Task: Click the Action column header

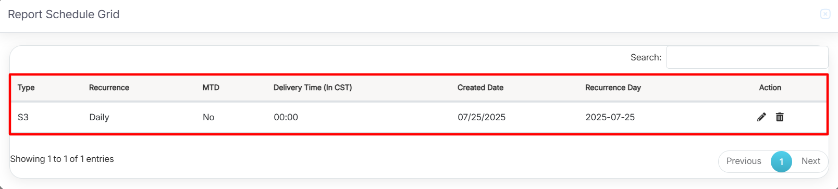Action: click(770, 87)
